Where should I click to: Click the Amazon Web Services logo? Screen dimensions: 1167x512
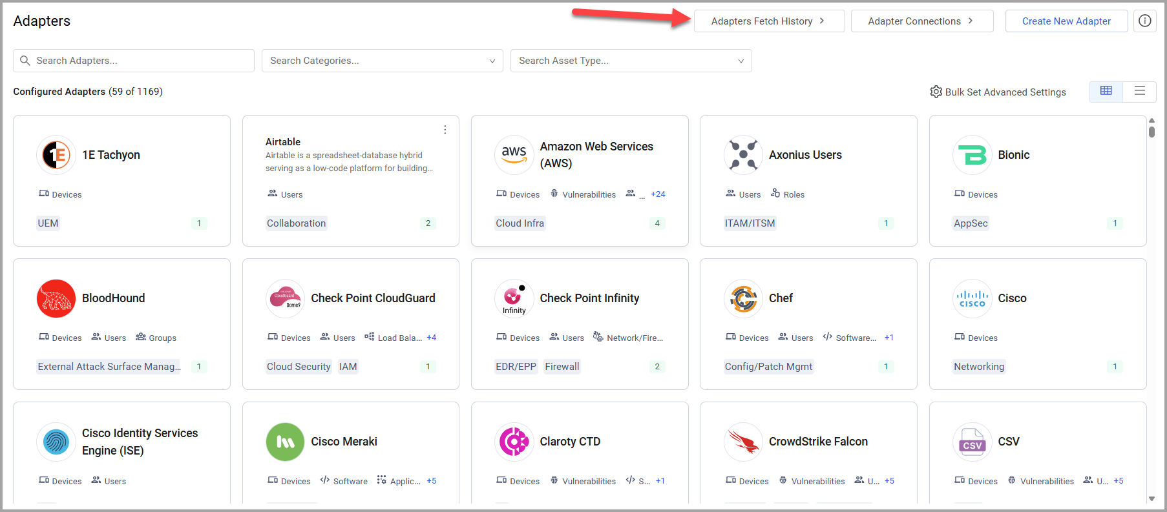[x=514, y=155]
